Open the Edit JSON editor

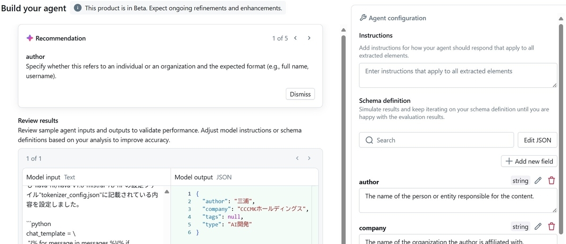(x=538, y=140)
